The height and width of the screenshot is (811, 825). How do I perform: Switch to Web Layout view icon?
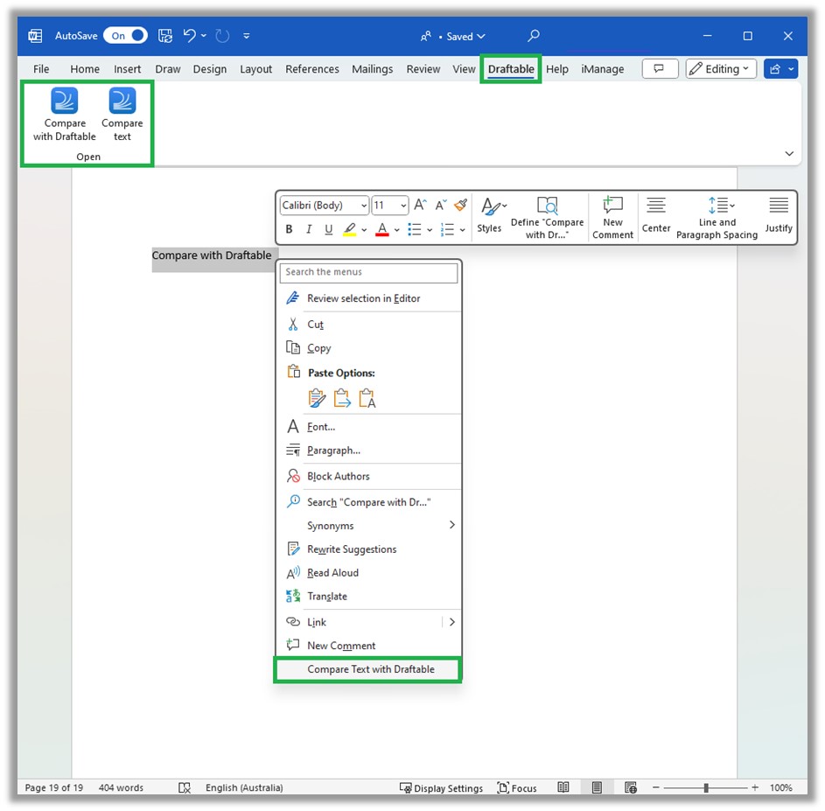pos(630,788)
